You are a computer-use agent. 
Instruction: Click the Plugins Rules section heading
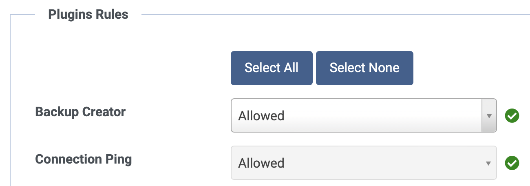[x=88, y=15]
